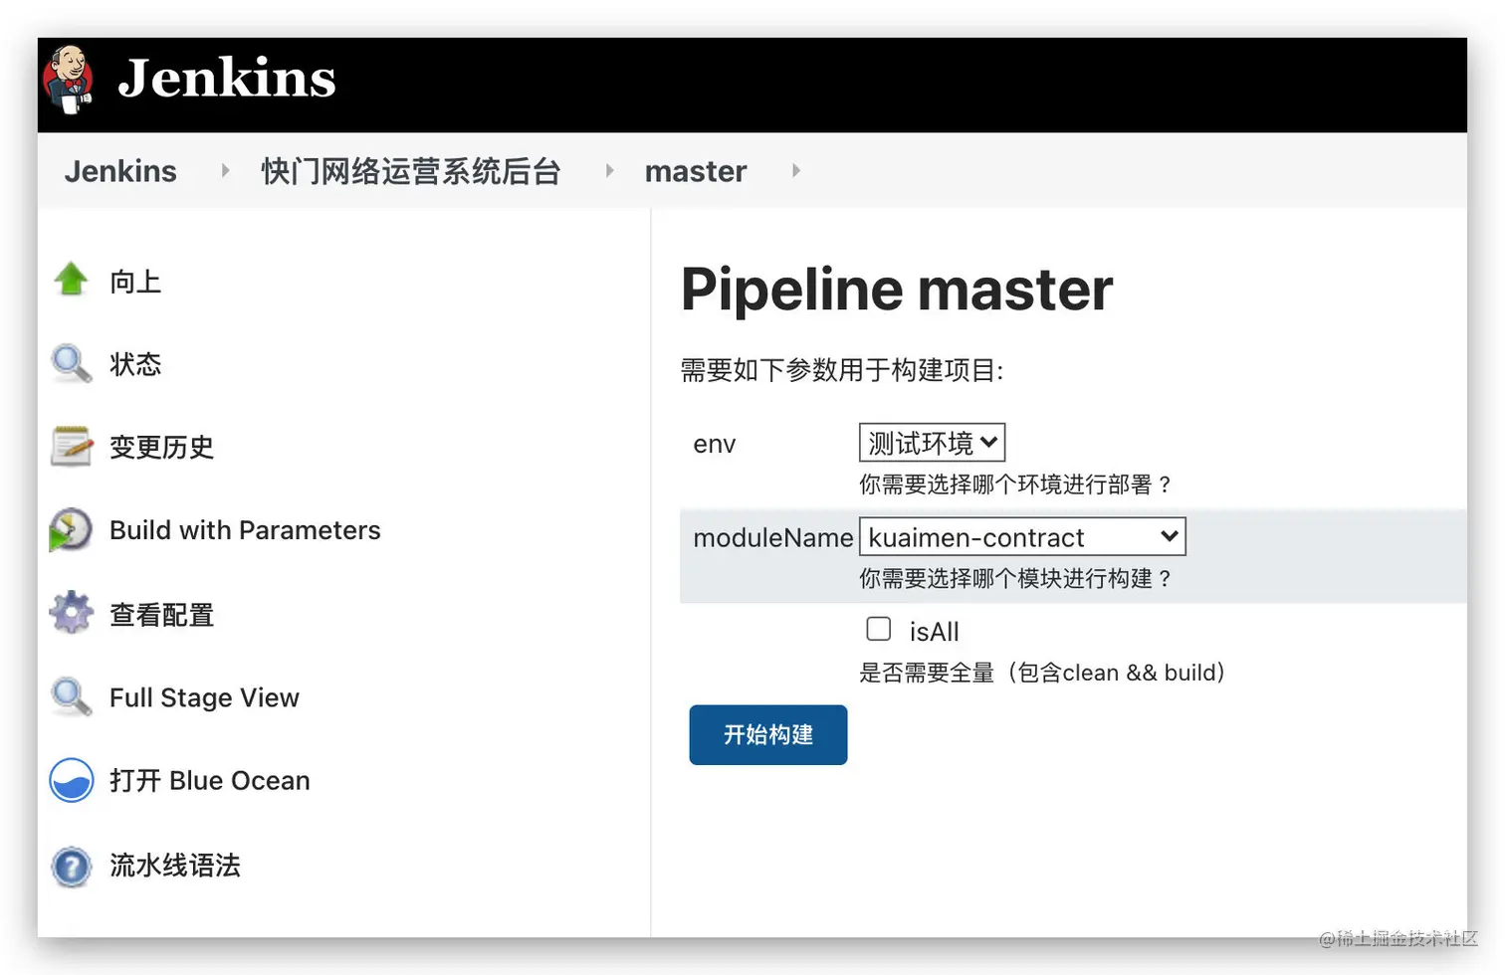Open 快门网络运营系统后台 breadcrumb
This screenshot has height=975, width=1505.
(411, 171)
